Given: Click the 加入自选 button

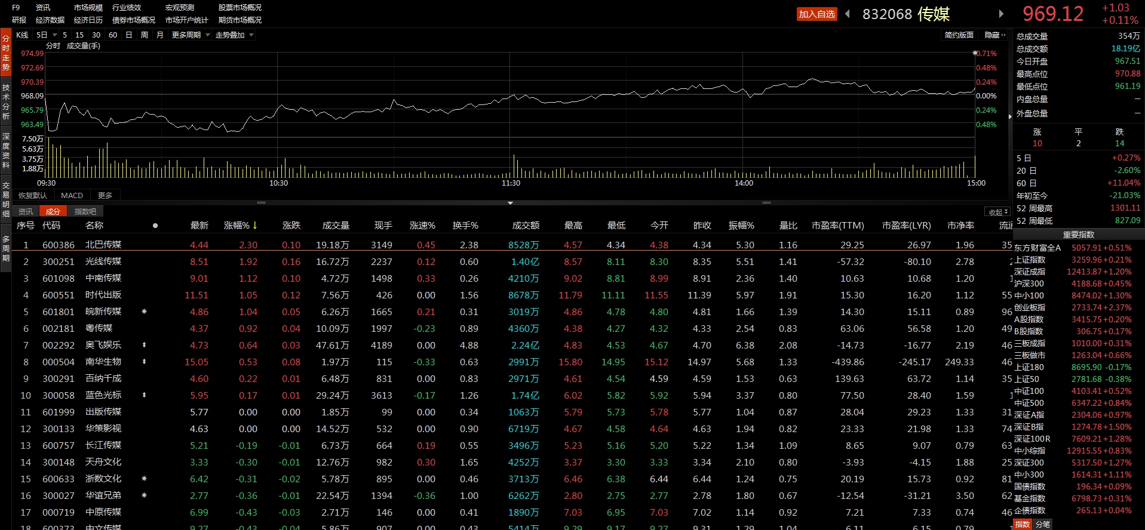Looking at the screenshot, I should tap(816, 14).
